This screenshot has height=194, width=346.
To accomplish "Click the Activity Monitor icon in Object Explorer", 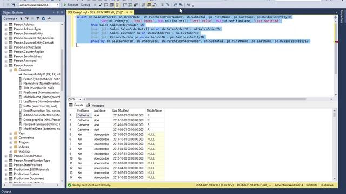I will (49, 19).
